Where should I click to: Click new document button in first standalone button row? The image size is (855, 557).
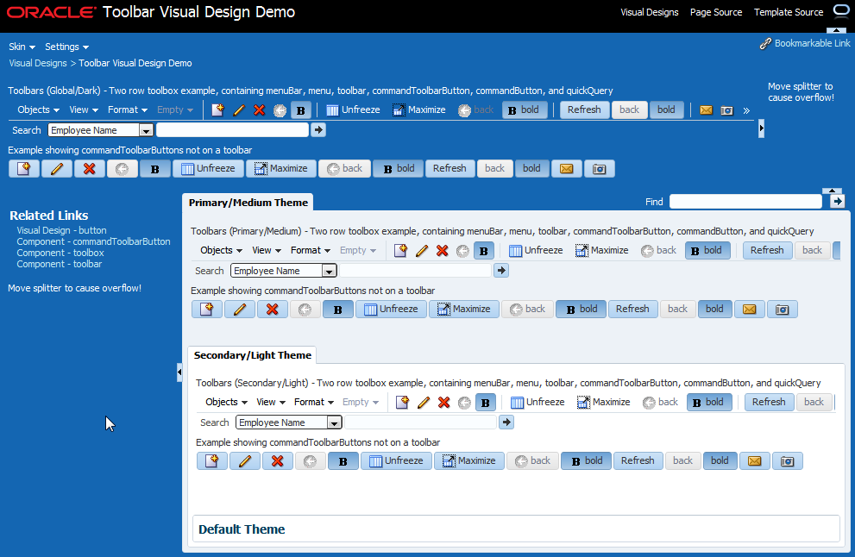[x=24, y=169]
